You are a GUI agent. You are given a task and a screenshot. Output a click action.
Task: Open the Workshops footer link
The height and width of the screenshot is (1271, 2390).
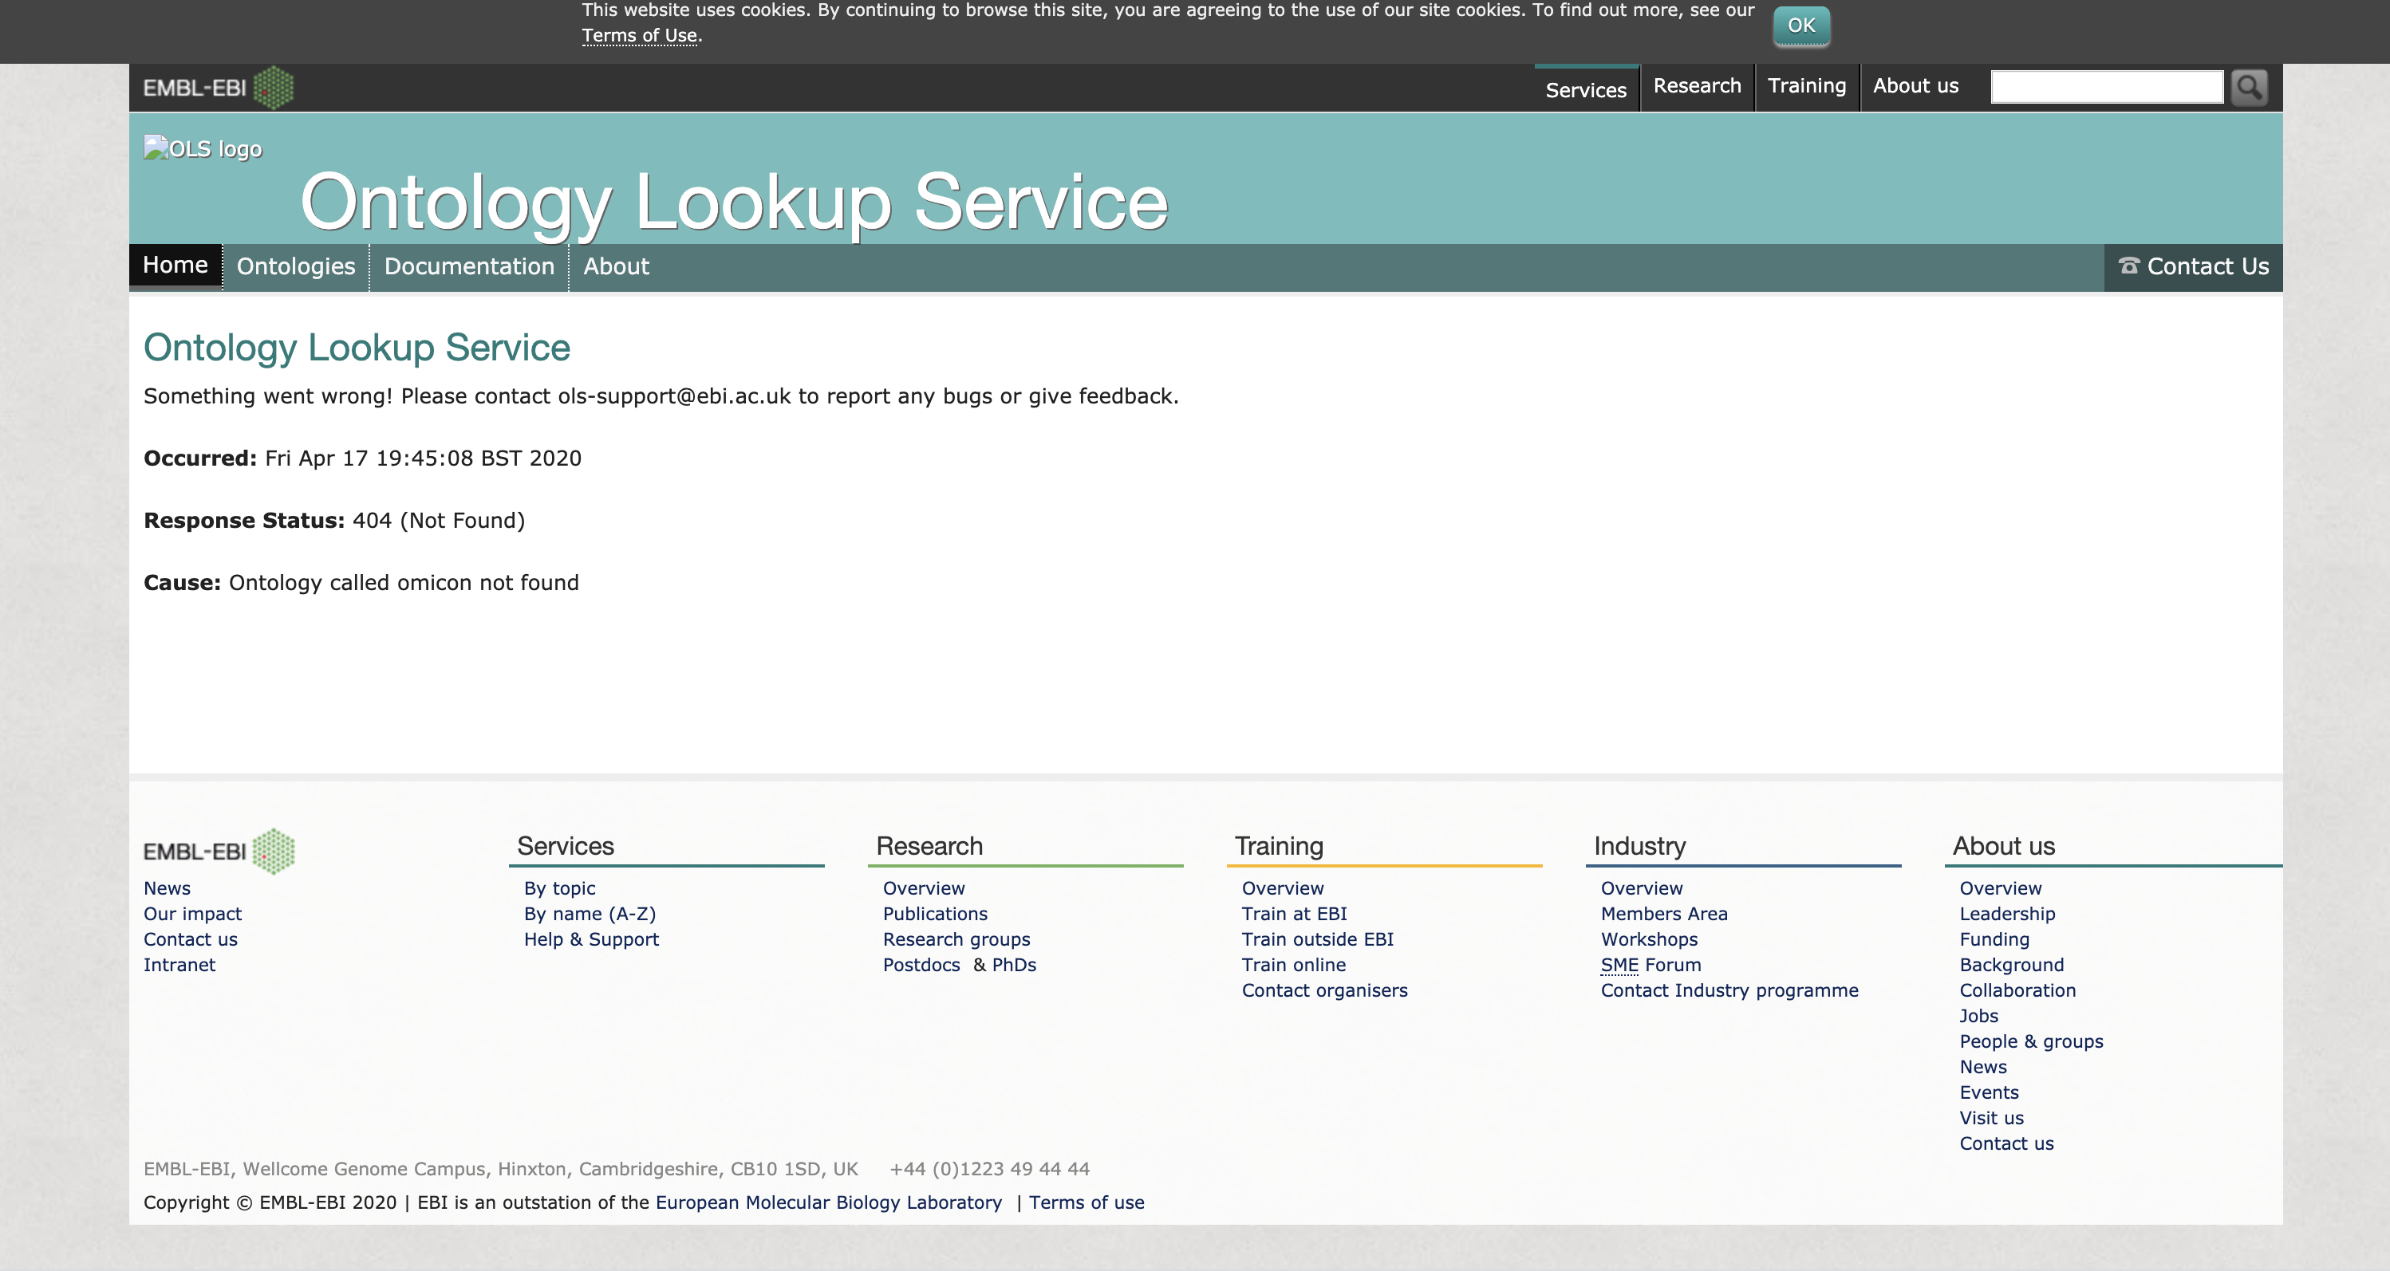pyautogui.click(x=1649, y=939)
